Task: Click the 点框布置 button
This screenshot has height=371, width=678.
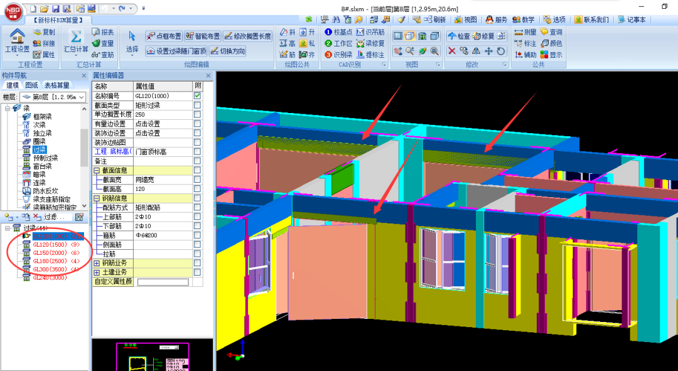Action: pos(163,36)
